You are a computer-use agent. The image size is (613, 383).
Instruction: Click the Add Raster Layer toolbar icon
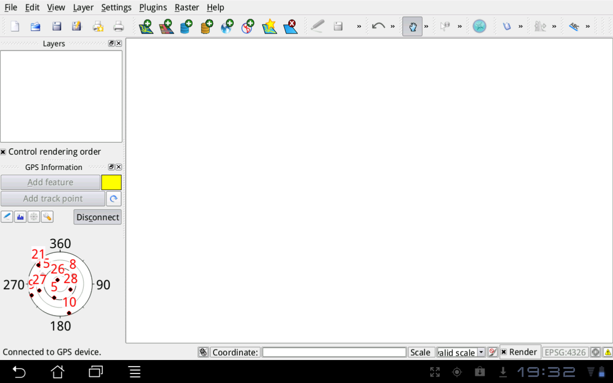(x=167, y=26)
